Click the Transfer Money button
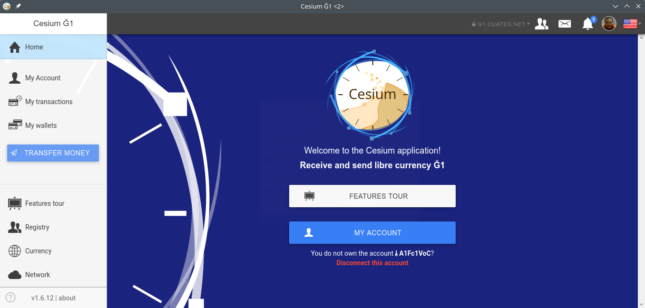The height and width of the screenshot is (308, 645). 53,153
